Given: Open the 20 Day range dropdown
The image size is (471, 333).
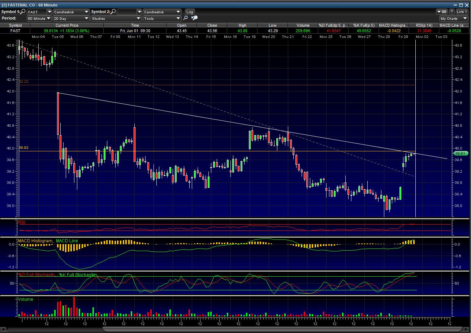Looking at the screenshot, I should tap(71, 18).
